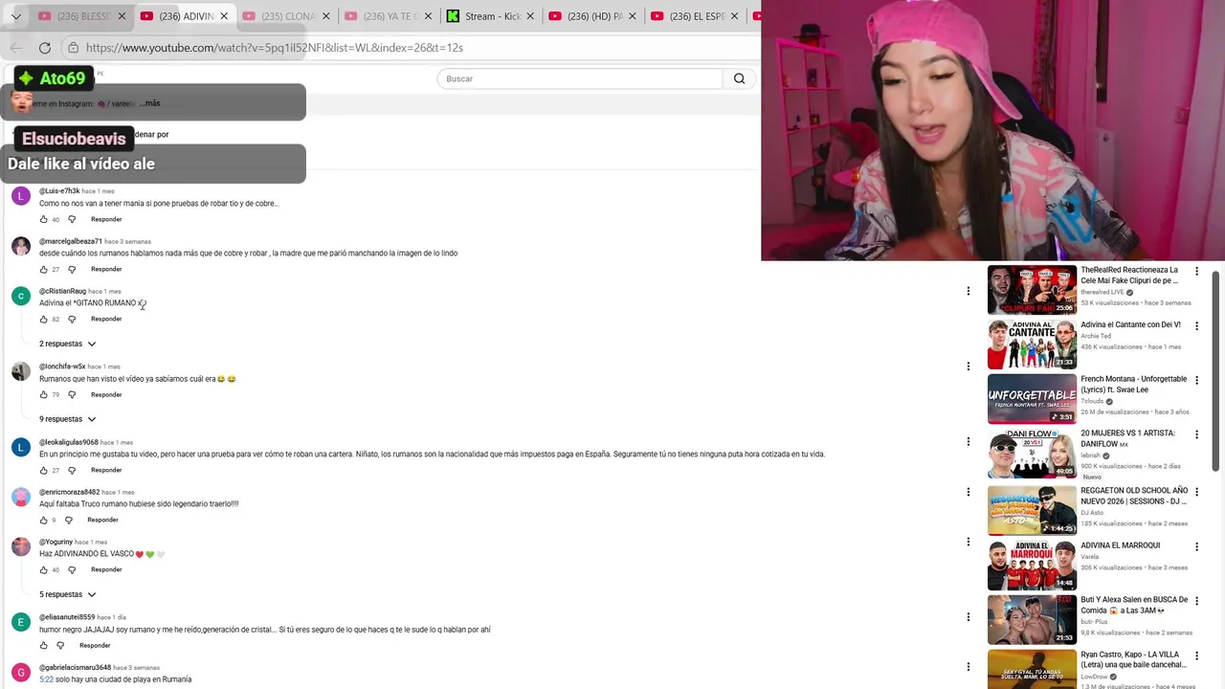The image size is (1225, 689).
Task: Reload the page in the browser
Action: 45,47
